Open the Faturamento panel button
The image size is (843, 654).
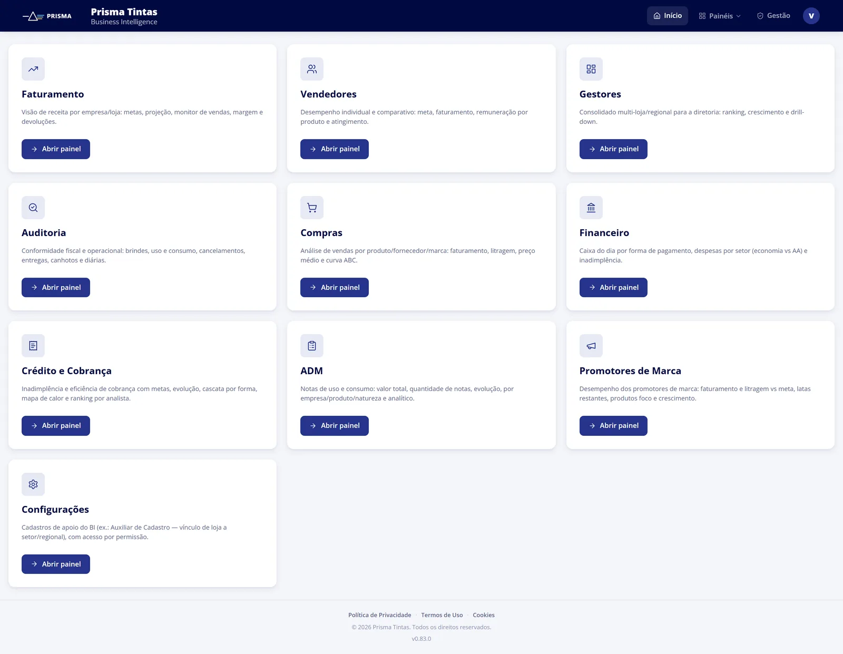(56, 149)
